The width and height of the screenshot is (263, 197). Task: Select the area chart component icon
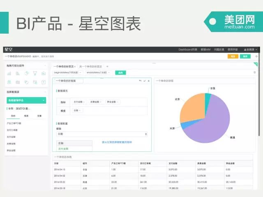pos(44,73)
